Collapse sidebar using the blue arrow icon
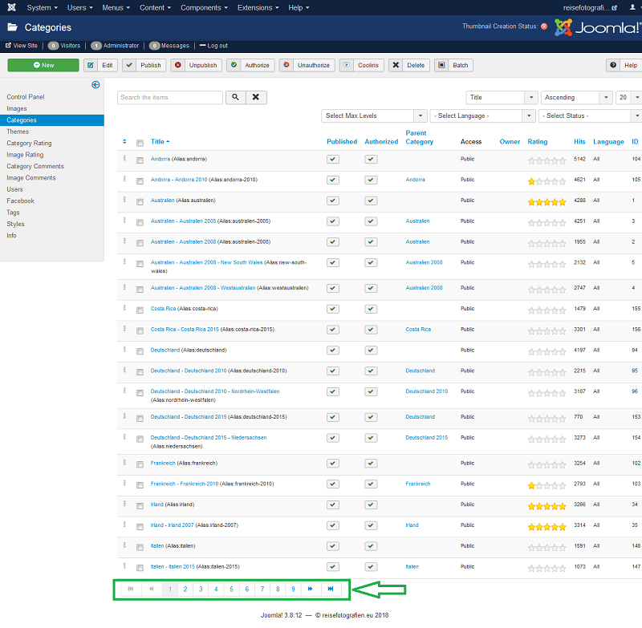 coord(95,84)
